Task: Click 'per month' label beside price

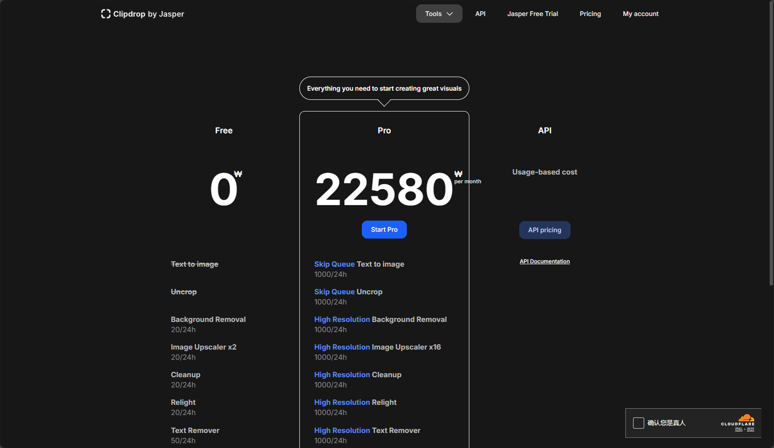Action: [x=468, y=181]
